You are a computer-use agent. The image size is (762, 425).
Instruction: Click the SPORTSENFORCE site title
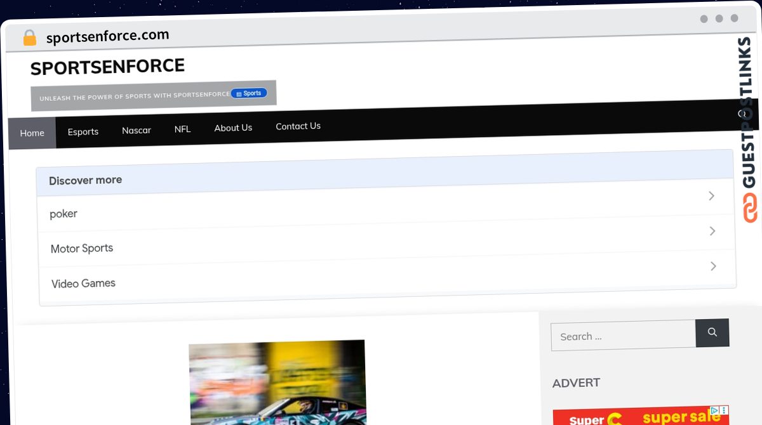(107, 67)
